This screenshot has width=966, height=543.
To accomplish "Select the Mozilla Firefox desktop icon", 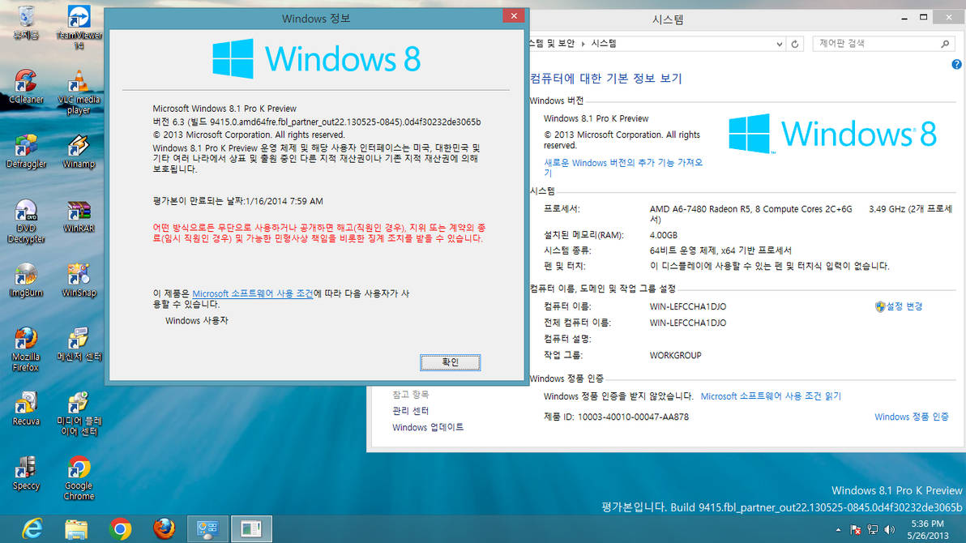I will click(x=26, y=349).
